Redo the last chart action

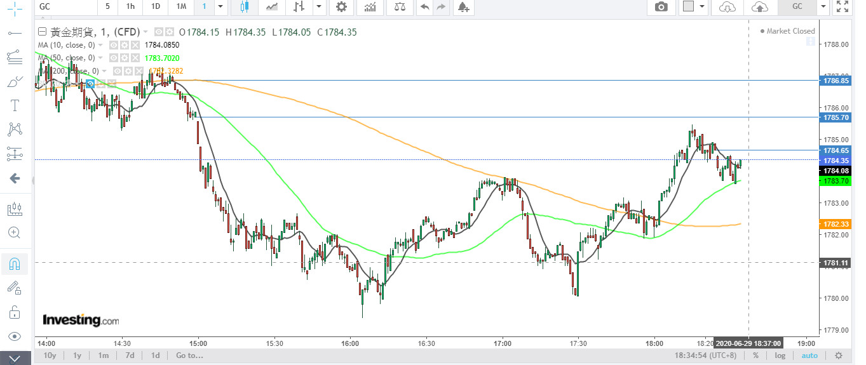tap(440, 7)
